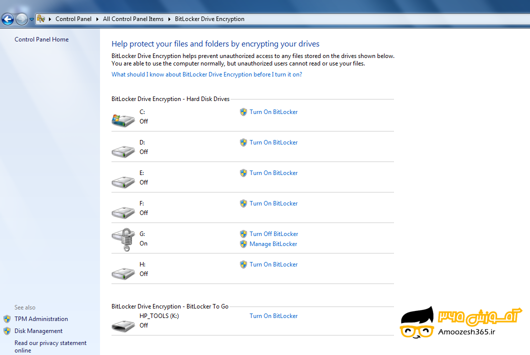Expand the arrow after Control Panel breadcrumb
Image resolution: width=530 pixels, height=355 pixels.
click(97, 19)
